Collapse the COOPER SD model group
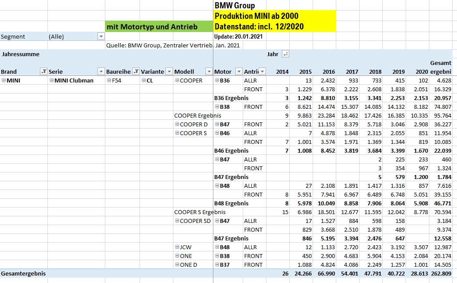Viewport: 457px width, 283px height. [x=177, y=221]
